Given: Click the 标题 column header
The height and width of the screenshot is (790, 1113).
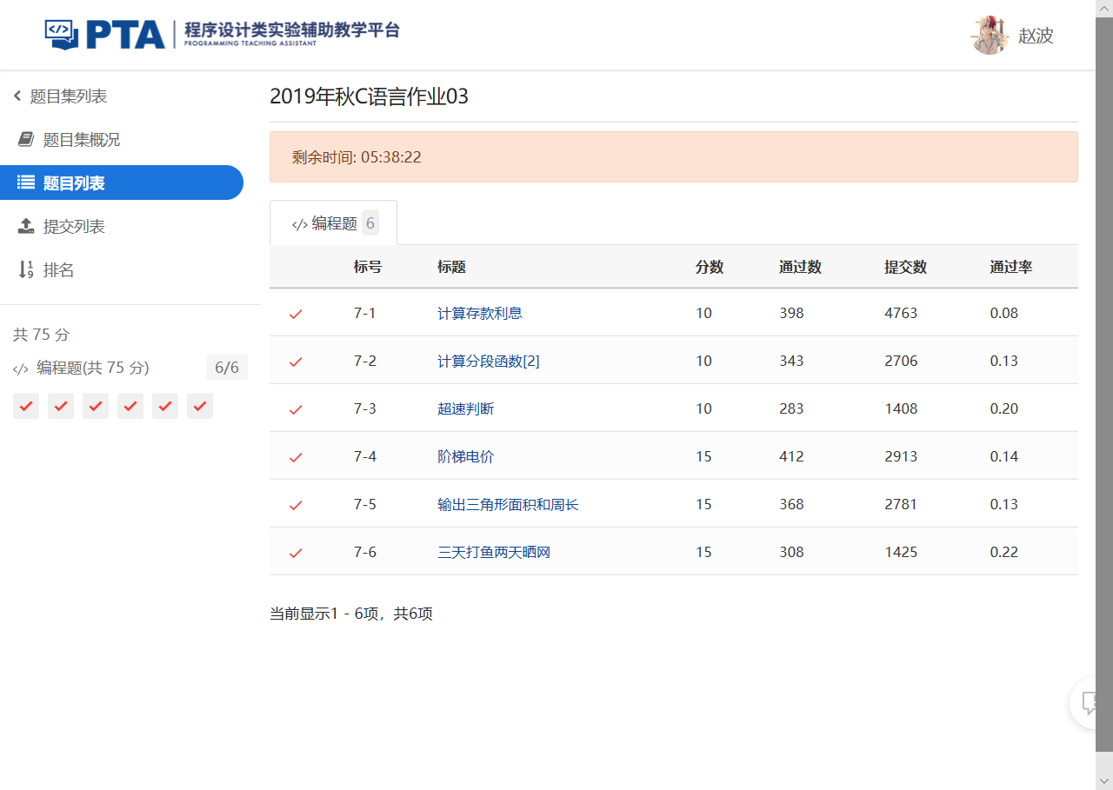Looking at the screenshot, I should tap(451, 267).
